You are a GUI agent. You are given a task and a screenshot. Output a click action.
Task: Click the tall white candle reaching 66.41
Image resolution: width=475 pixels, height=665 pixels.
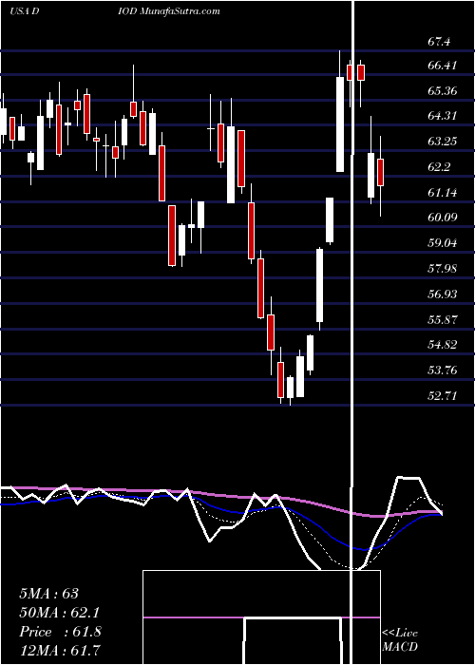(340, 124)
